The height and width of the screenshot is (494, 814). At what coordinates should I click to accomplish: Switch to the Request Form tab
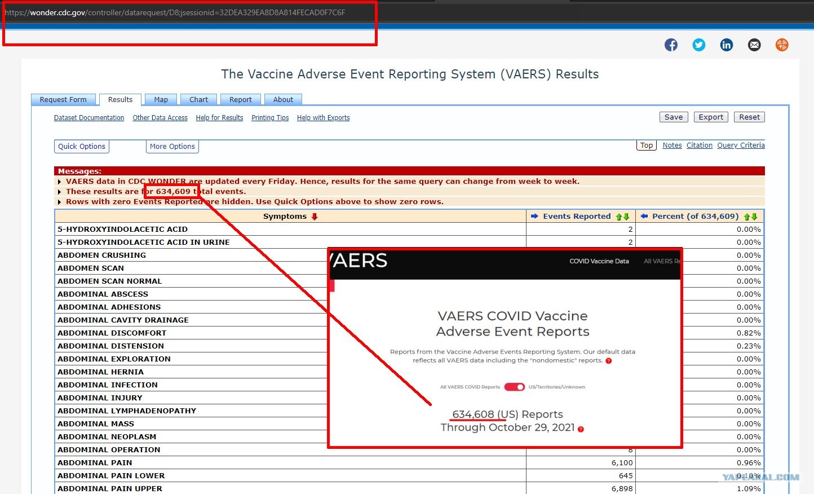(x=63, y=100)
